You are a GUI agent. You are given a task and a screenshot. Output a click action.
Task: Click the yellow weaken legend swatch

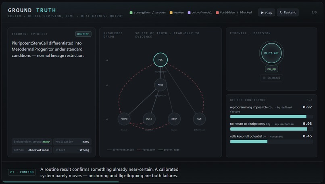tap(171, 12)
